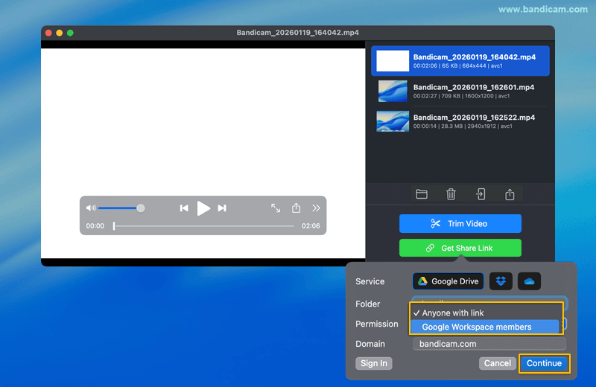Minimize the window with the yellow button

(x=60, y=33)
